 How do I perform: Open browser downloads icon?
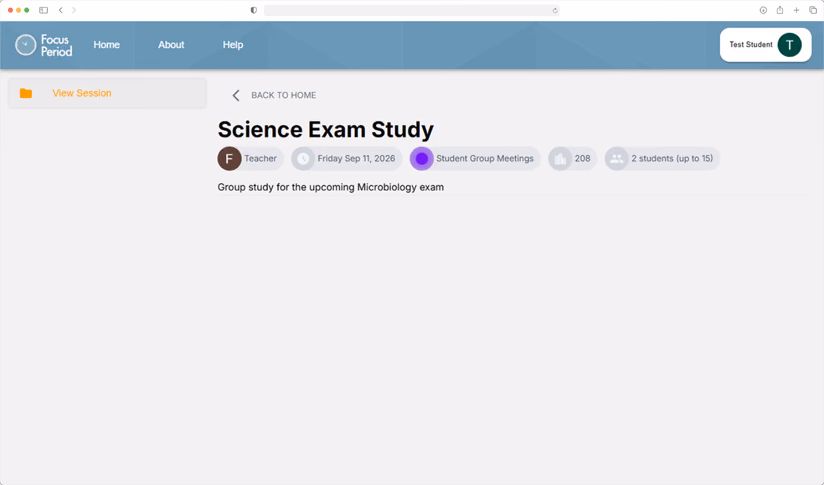click(x=763, y=10)
